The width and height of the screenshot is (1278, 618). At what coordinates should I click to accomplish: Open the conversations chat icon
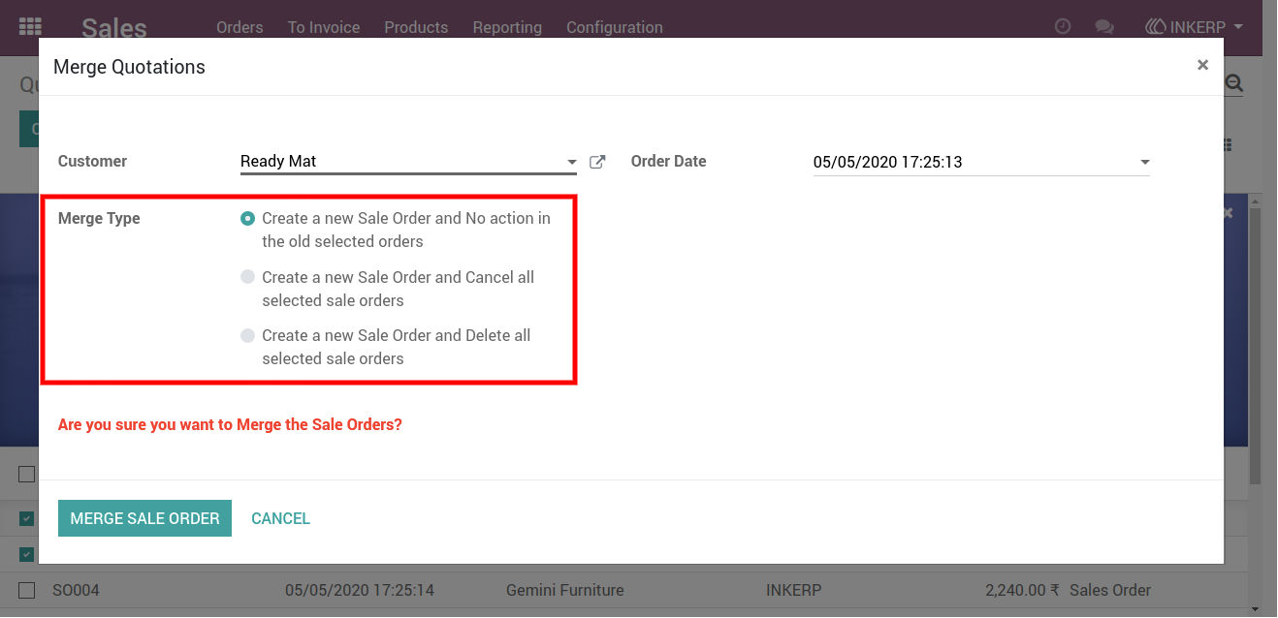tap(1104, 27)
